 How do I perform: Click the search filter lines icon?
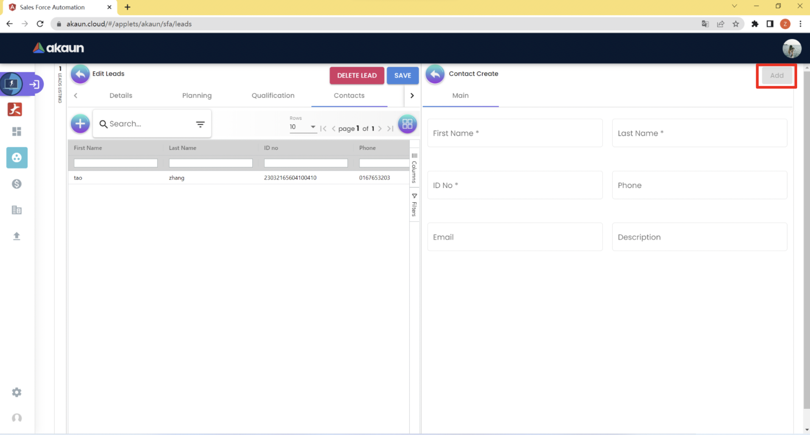200,124
